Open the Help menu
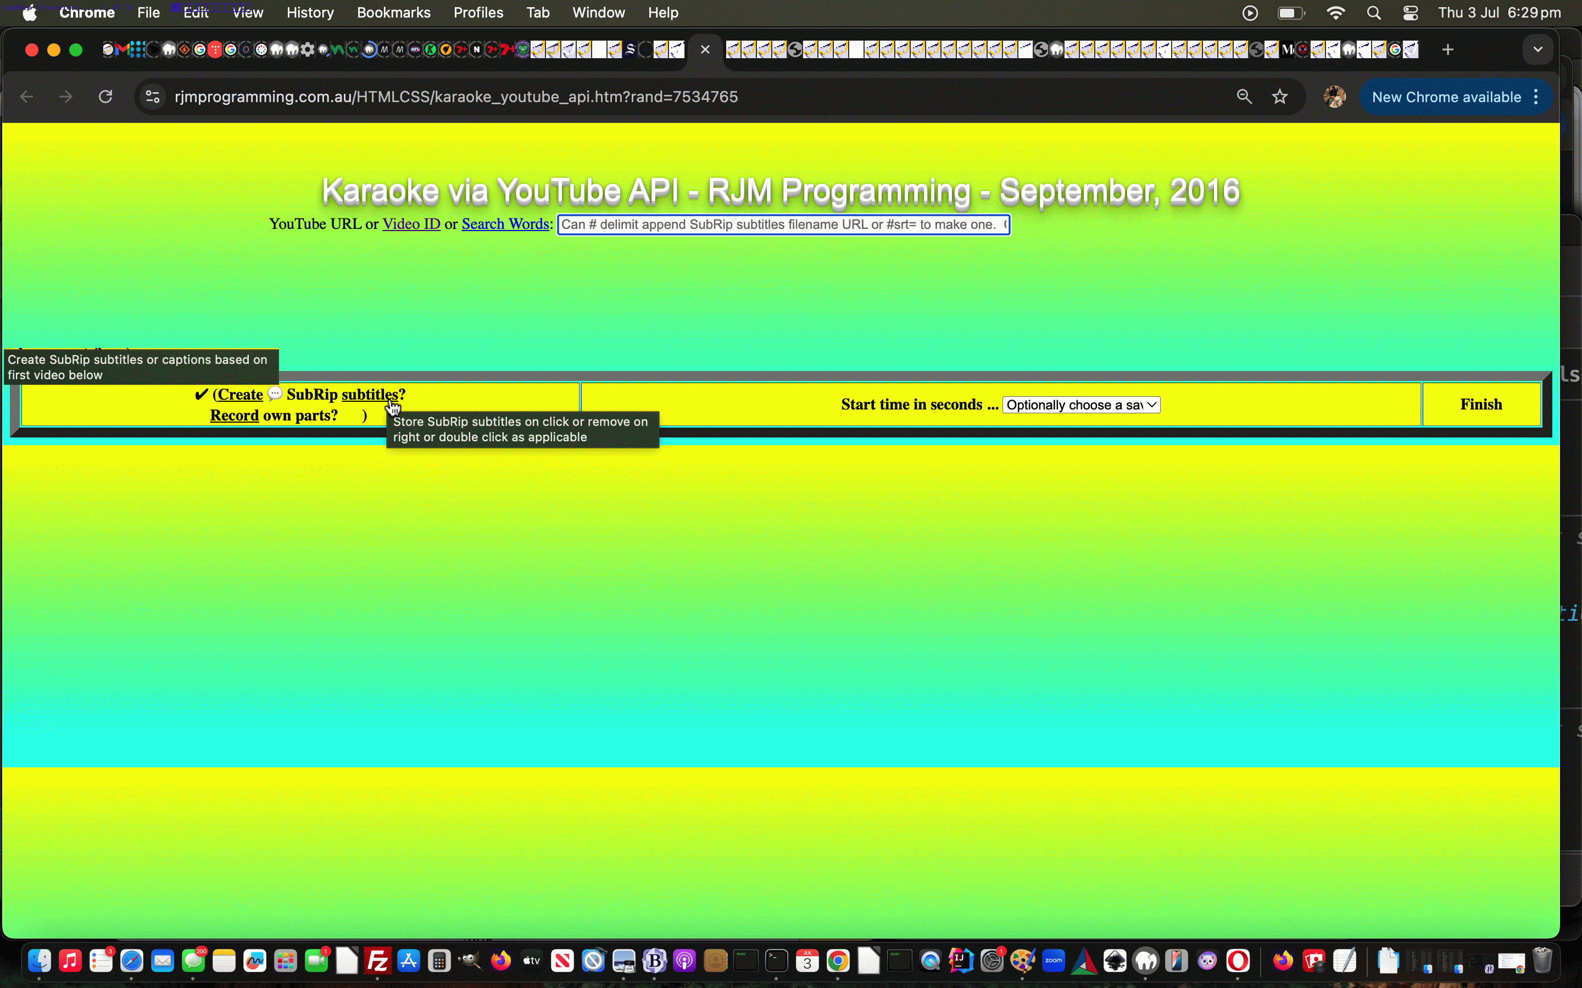1582x988 pixels. pyautogui.click(x=663, y=13)
